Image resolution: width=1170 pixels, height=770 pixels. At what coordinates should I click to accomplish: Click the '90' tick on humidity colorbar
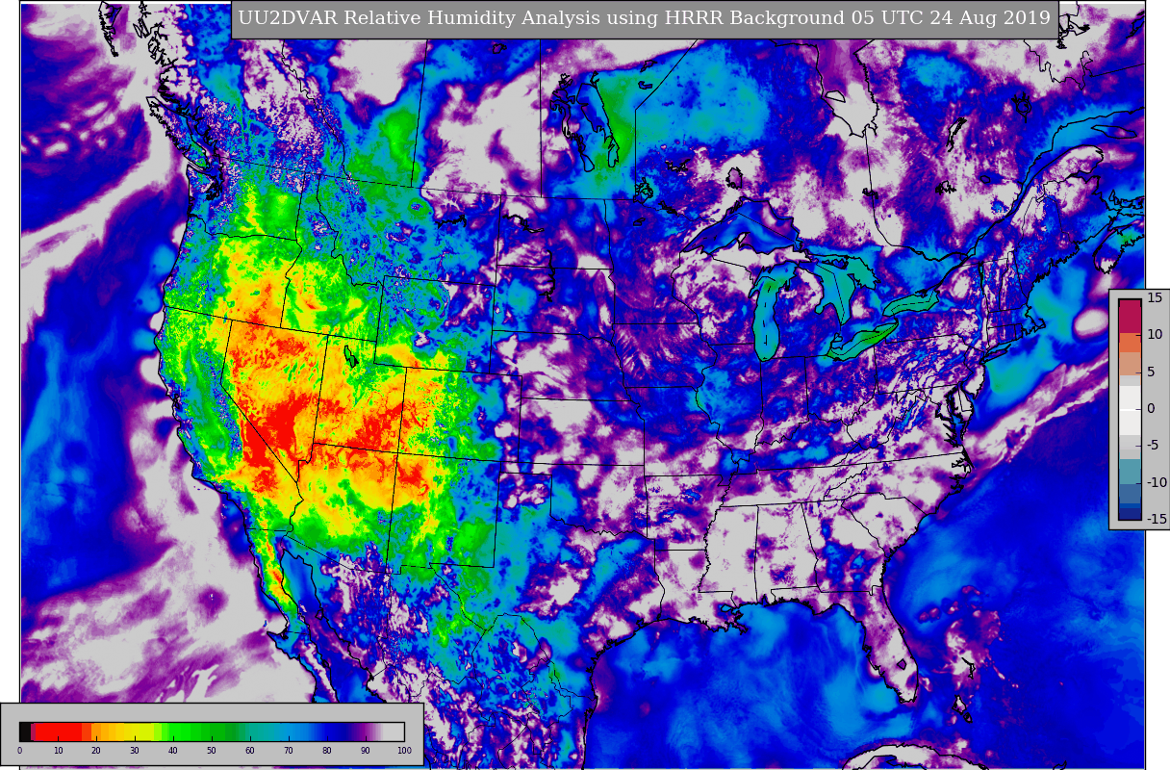pos(366,750)
